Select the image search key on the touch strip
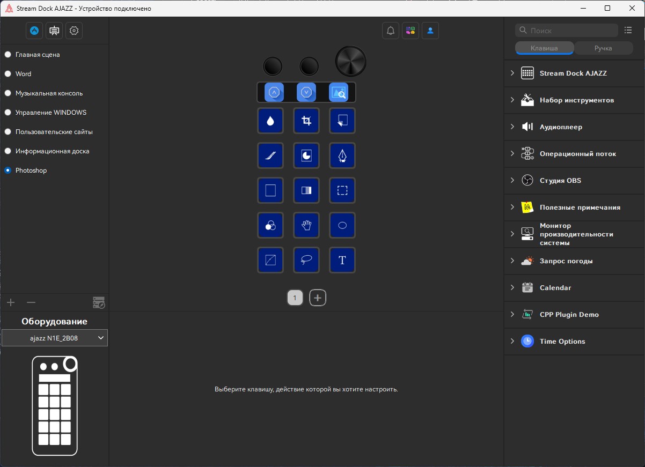The height and width of the screenshot is (467, 645). click(x=339, y=92)
